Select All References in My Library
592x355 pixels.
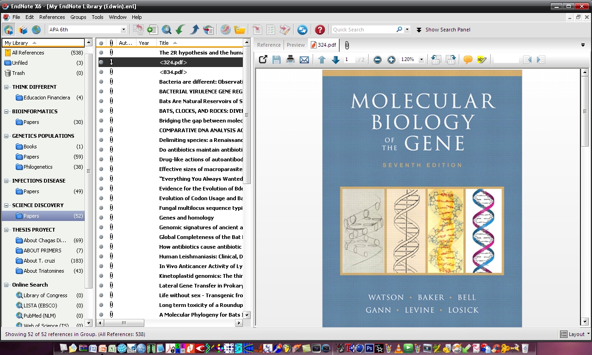coord(43,53)
